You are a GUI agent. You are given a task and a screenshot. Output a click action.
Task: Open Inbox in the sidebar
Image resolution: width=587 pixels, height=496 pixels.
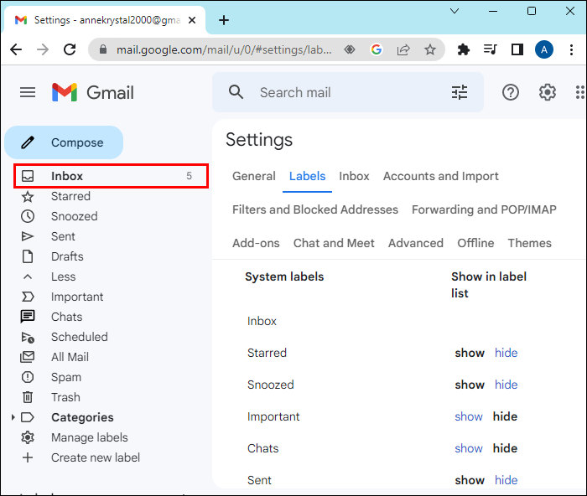click(x=111, y=176)
